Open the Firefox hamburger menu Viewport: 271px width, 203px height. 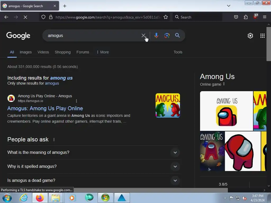(265, 17)
